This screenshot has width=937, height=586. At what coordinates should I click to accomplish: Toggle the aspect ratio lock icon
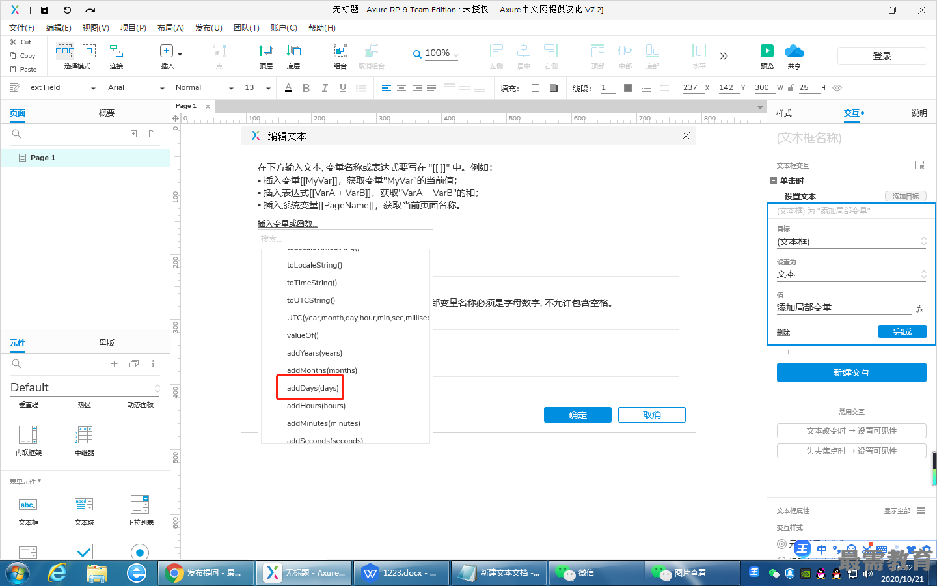pyautogui.click(x=791, y=88)
